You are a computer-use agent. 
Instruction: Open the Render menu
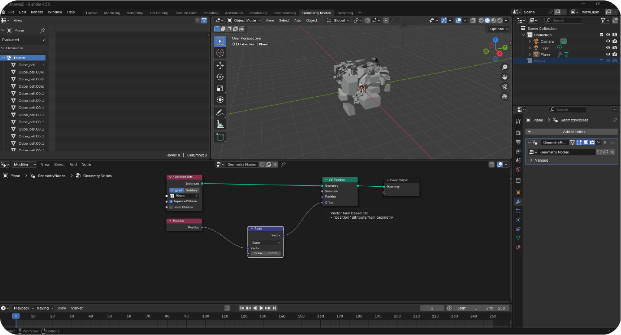(x=37, y=12)
